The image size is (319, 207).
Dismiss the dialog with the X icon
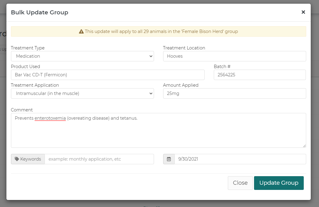(303, 12)
